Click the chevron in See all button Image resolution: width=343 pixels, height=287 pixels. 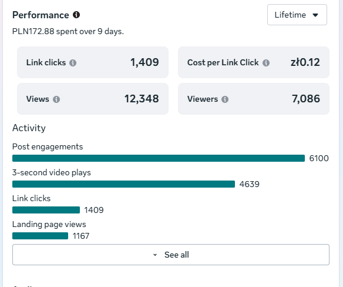pyautogui.click(x=155, y=255)
